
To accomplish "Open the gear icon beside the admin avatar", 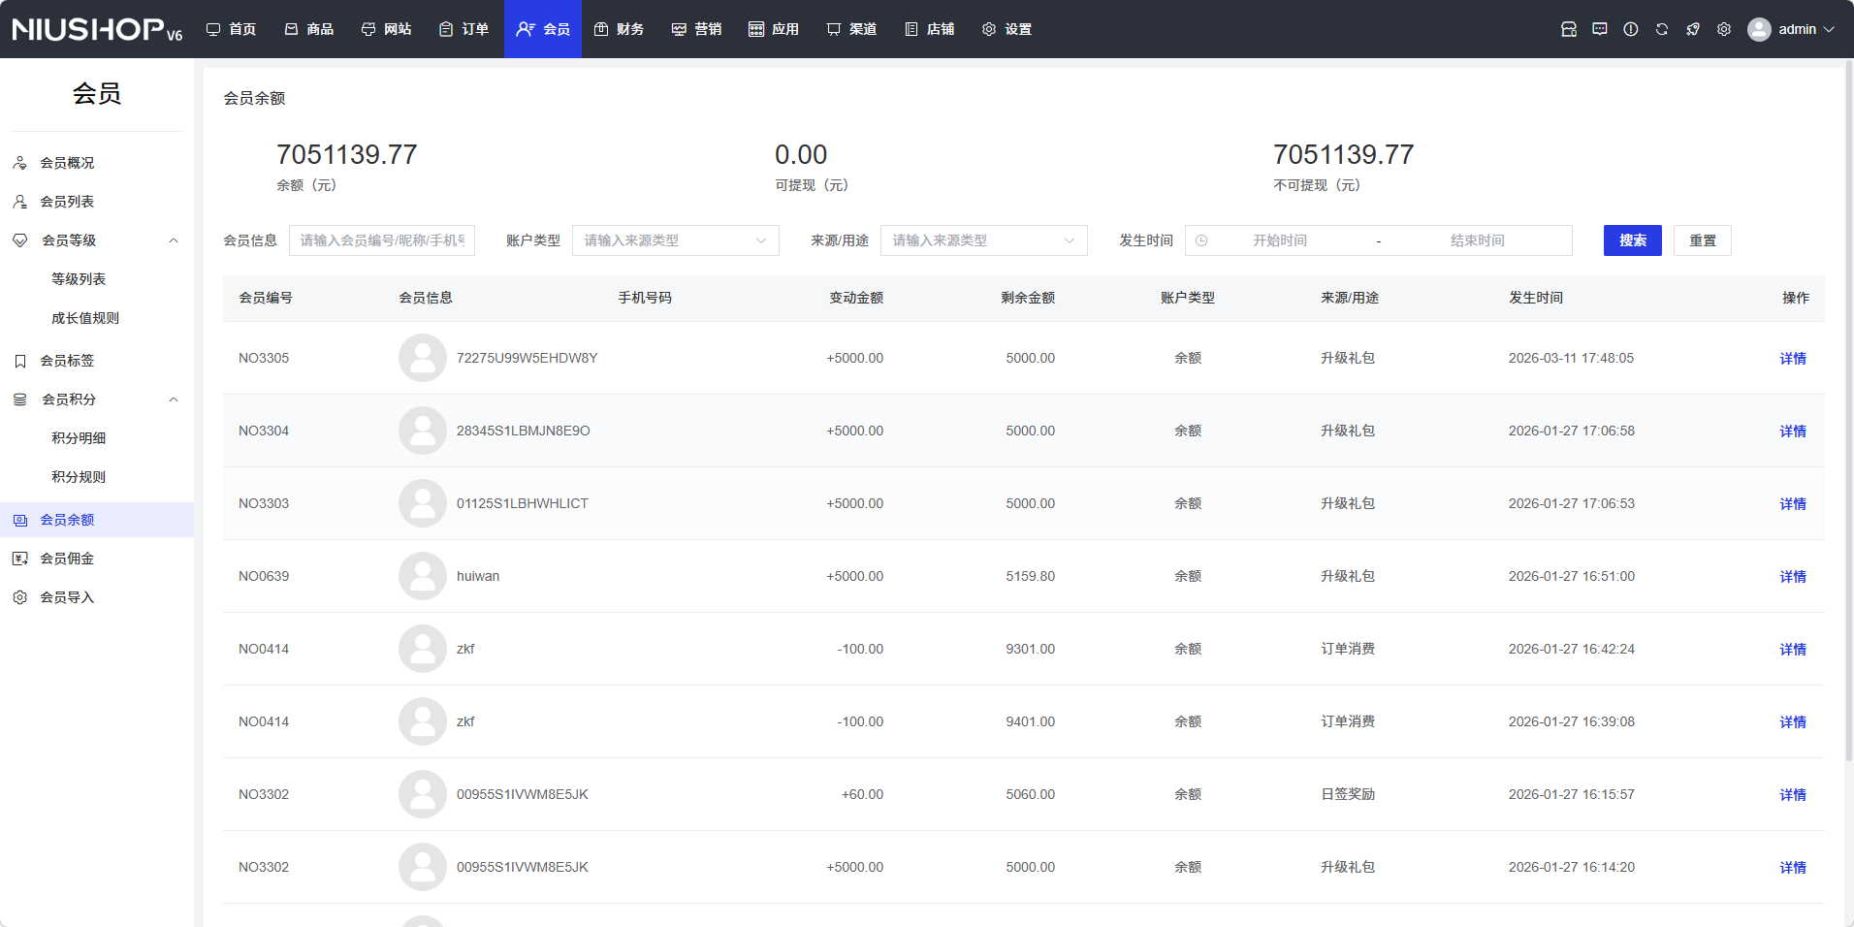I will click(1724, 29).
